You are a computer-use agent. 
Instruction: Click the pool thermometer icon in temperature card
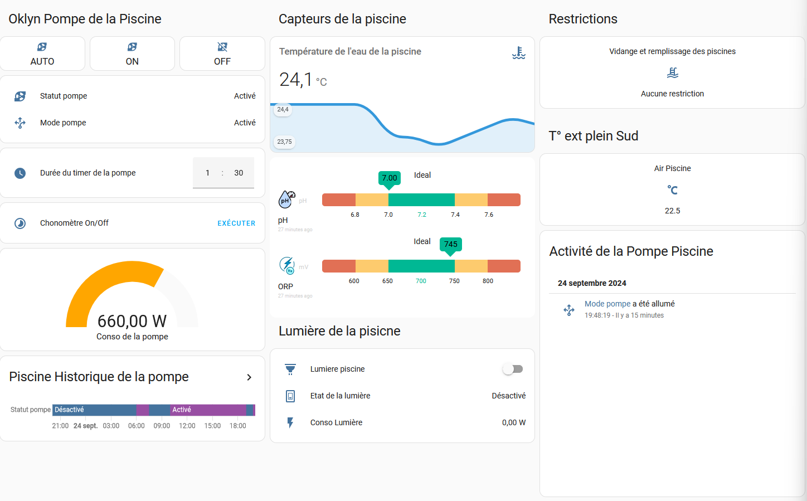519,53
